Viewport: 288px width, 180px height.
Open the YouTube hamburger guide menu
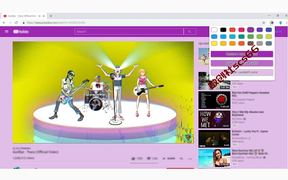(7, 31)
